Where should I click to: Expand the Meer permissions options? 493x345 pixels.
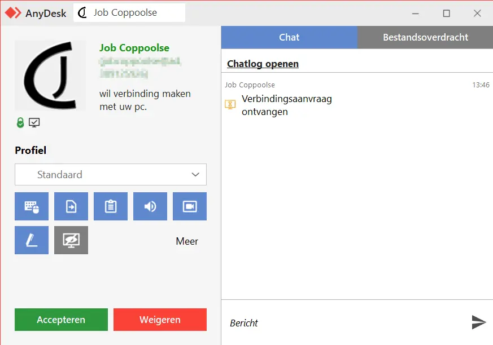coord(186,241)
